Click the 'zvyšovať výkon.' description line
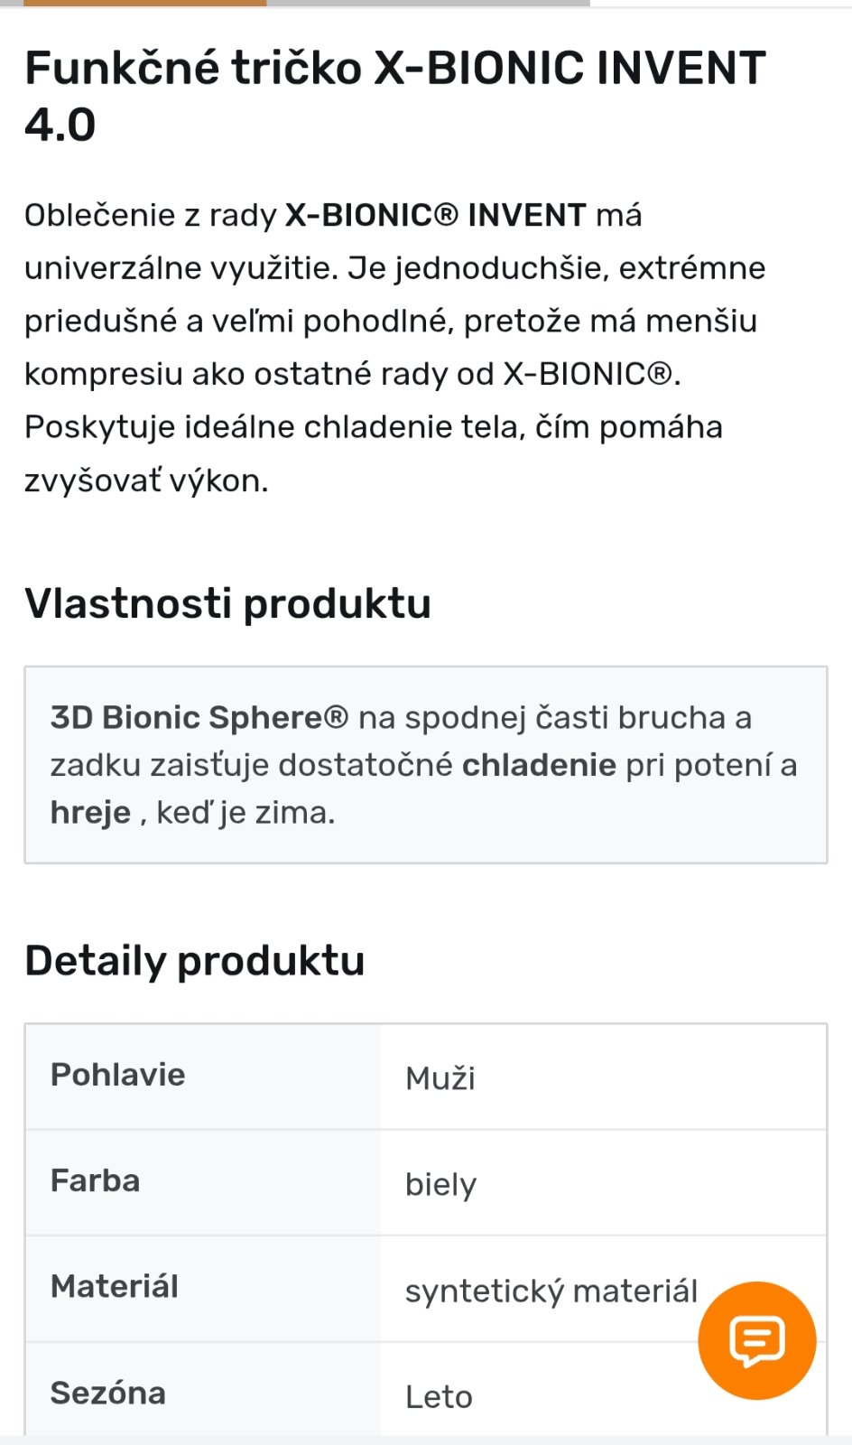Viewport: 852px width, 1445px height. click(x=146, y=480)
